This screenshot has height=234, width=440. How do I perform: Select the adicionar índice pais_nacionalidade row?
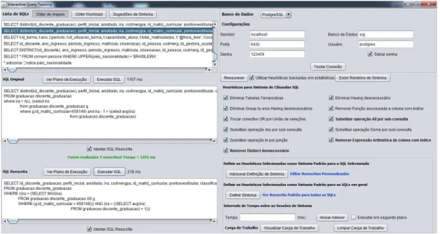107,63
